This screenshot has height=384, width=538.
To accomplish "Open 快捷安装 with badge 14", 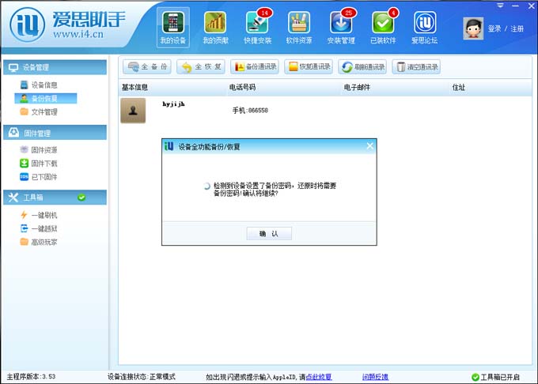I will 257,28.
